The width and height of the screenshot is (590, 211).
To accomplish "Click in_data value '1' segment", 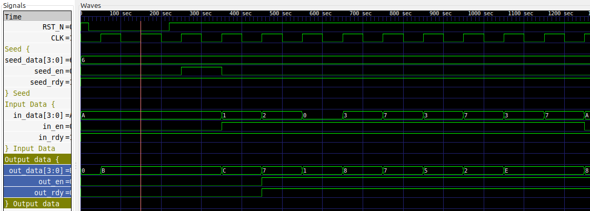I will coord(241,115).
